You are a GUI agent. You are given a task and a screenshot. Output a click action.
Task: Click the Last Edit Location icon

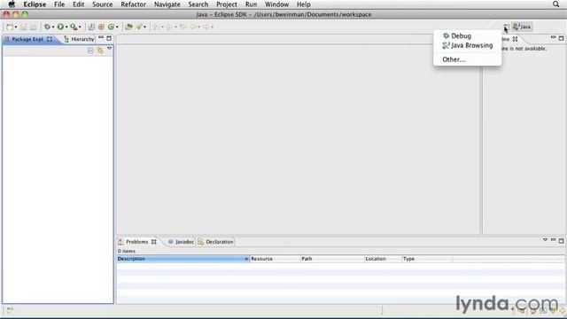click(183, 27)
